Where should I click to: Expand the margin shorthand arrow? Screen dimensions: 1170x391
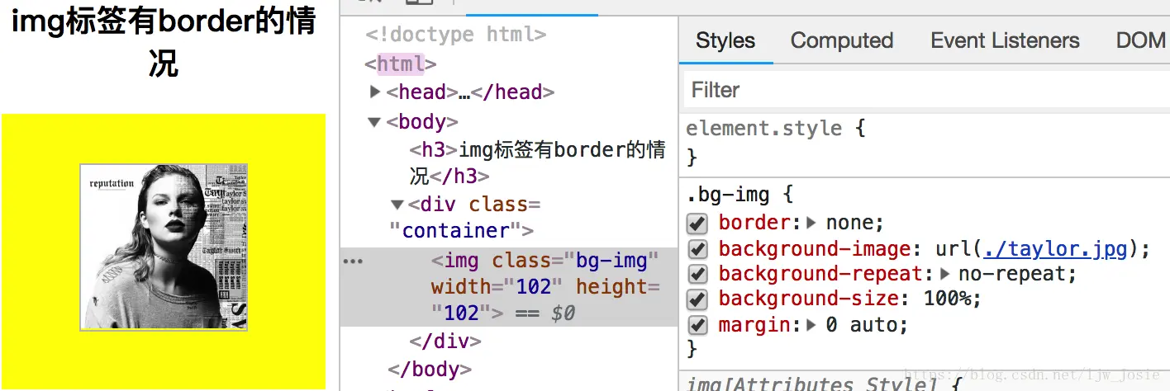click(x=811, y=325)
